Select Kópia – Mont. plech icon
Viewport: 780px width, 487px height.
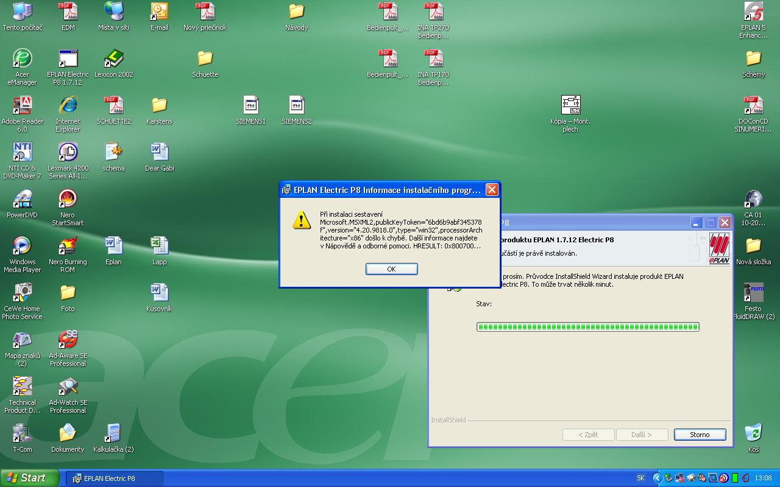coord(570,114)
